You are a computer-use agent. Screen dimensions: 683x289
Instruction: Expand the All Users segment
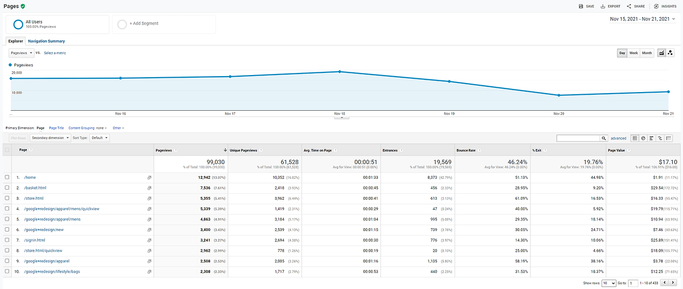[x=57, y=24]
